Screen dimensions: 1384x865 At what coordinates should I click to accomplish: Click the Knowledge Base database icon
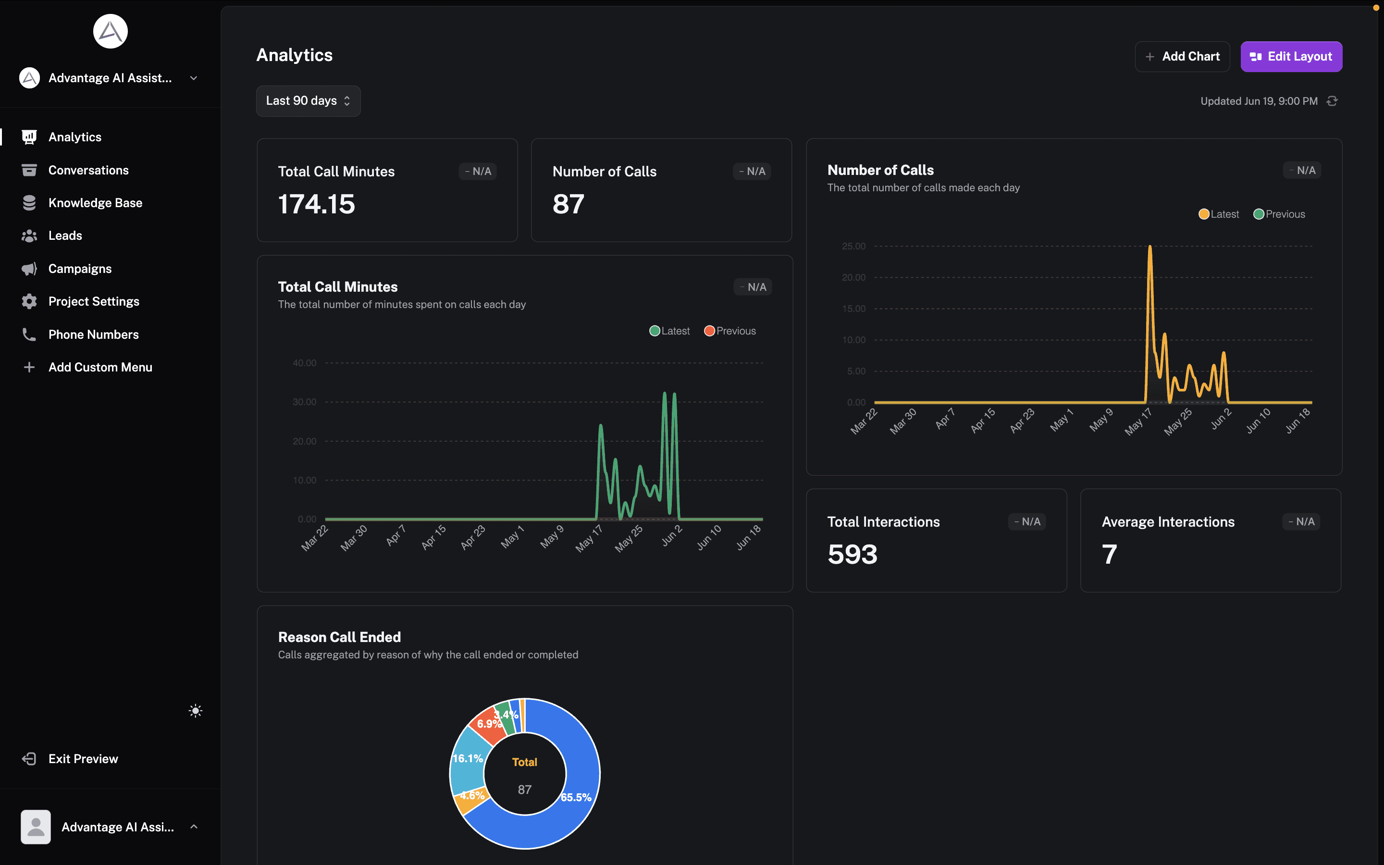29,202
